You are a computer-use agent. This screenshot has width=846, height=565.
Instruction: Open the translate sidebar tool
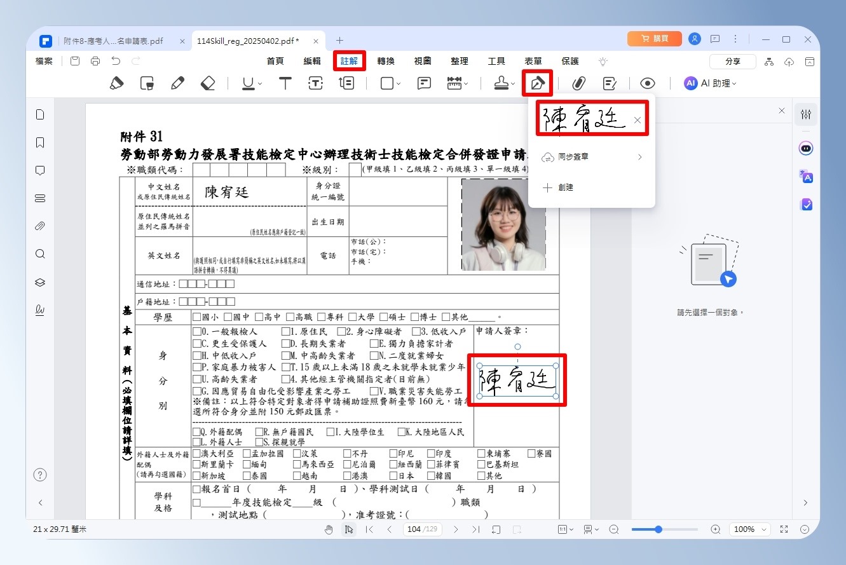pyautogui.click(x=806, y=177)
